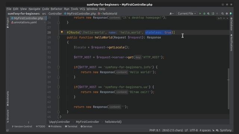Click the JetBrains Toolbox icon at top right

(231, 13)
